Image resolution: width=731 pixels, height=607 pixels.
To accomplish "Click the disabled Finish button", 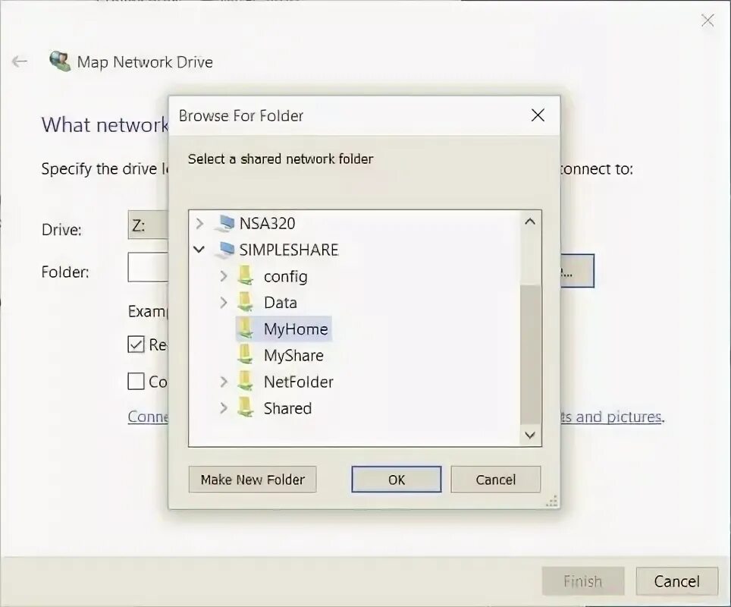I will (582, 581).
